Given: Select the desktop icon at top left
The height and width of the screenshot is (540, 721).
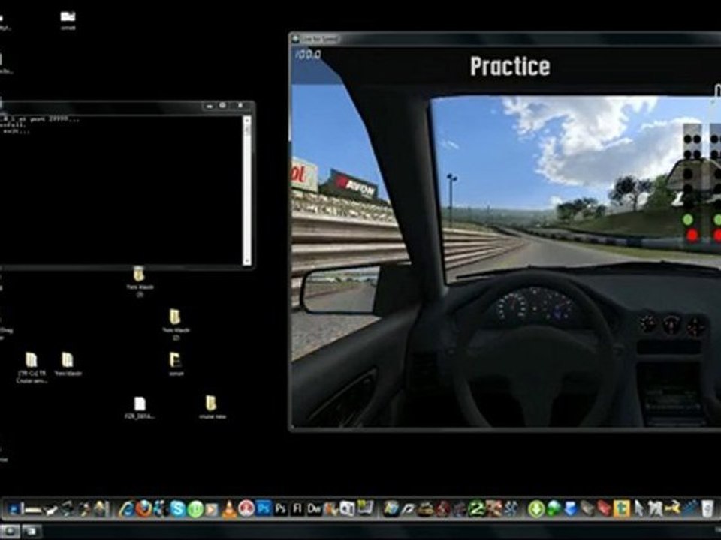Looking at the screenshot, I should pyautogui.click(x=68, y=20).
